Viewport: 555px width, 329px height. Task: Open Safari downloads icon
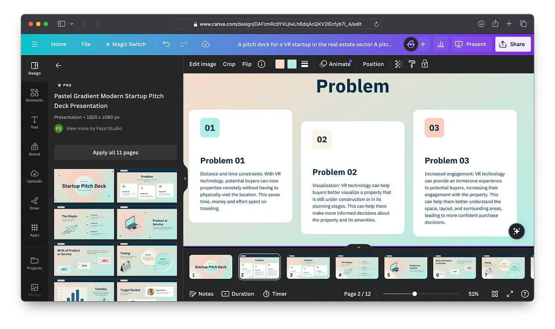481,24
